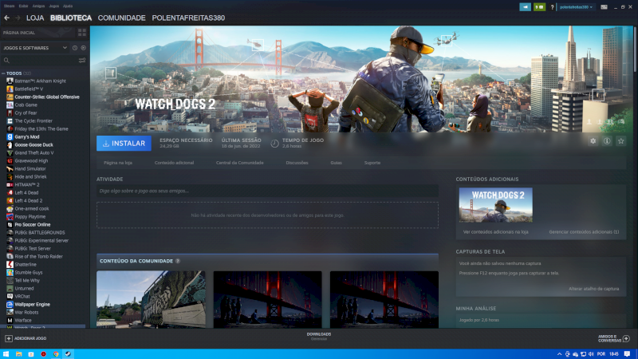
Task: Select Stumble Guys in library
Action: 29,272
